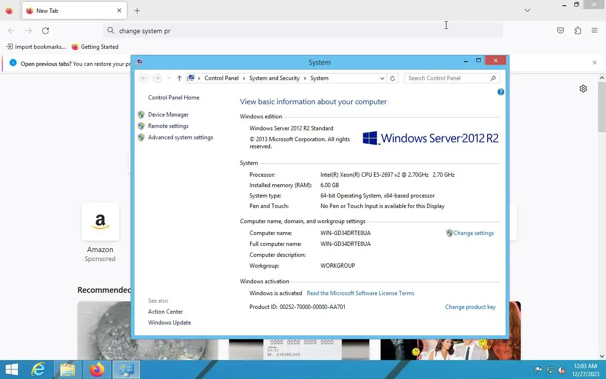
Task: Click shield icon beside Advanced system settings
Action: [141, 137]
